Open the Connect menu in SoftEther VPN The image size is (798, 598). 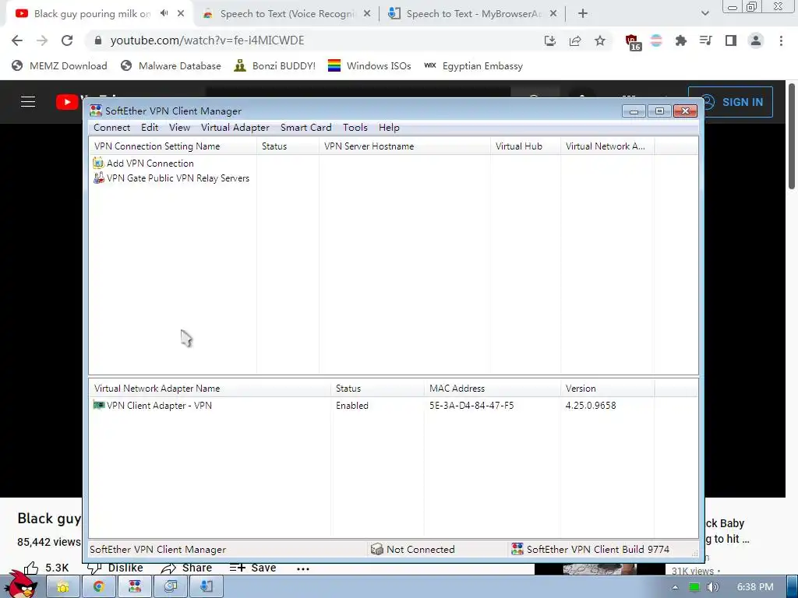pos(111,128)
